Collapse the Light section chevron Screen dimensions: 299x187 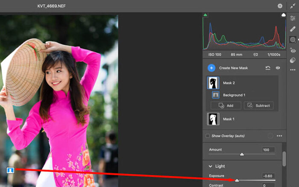point(210,166)
